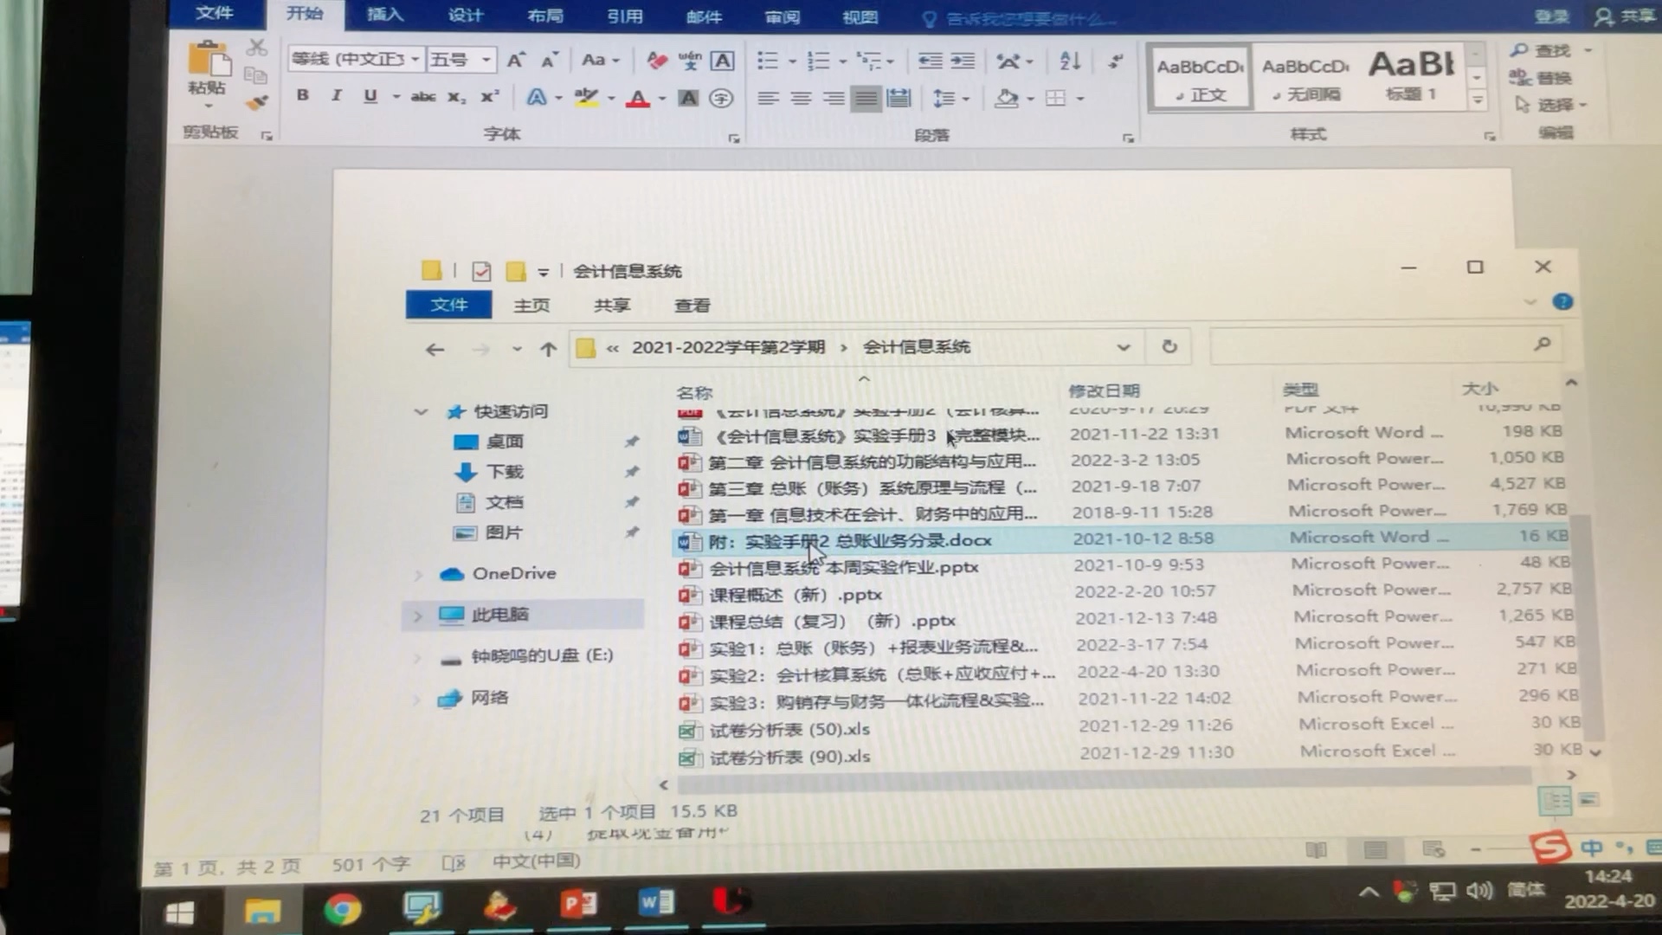The width and height of the screenshot is (1662, 935).
Task: Open the 设计 Design ribbon tab
Action: pyautogui.click(x=465, y=15)
